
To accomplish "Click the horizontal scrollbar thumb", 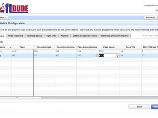I will tap(21, 98).
